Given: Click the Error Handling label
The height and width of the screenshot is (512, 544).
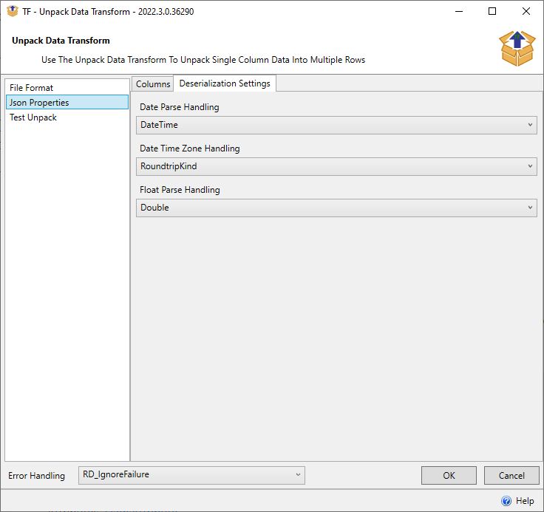Looking at the screenshot, I should [x=36, y=475].
